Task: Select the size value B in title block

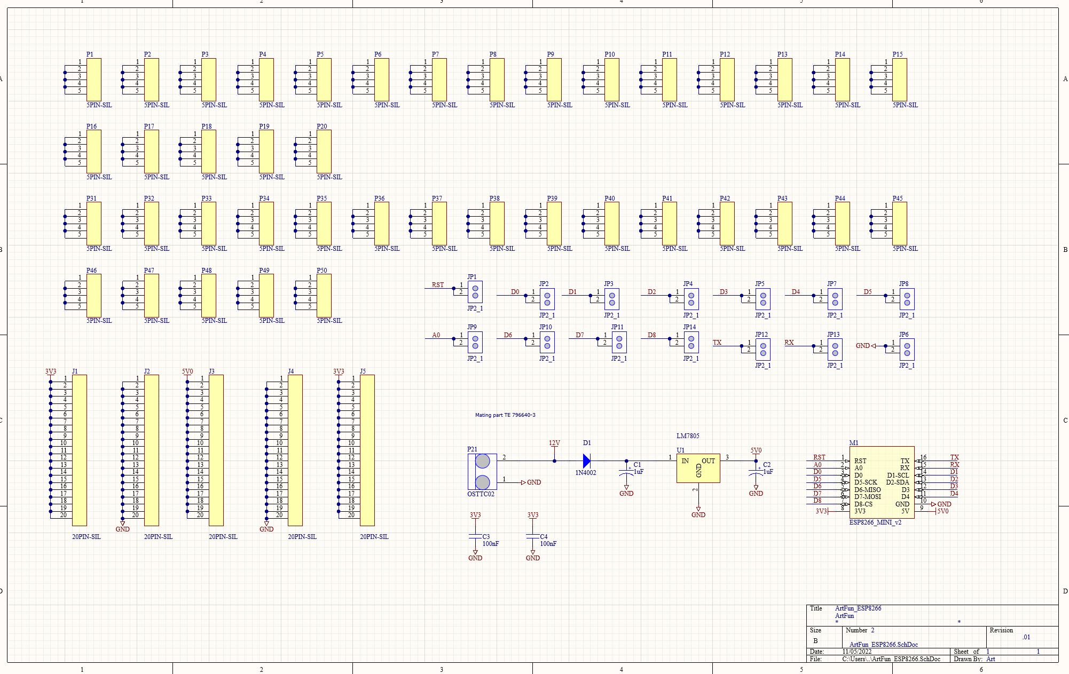Action: pos(815,641)
